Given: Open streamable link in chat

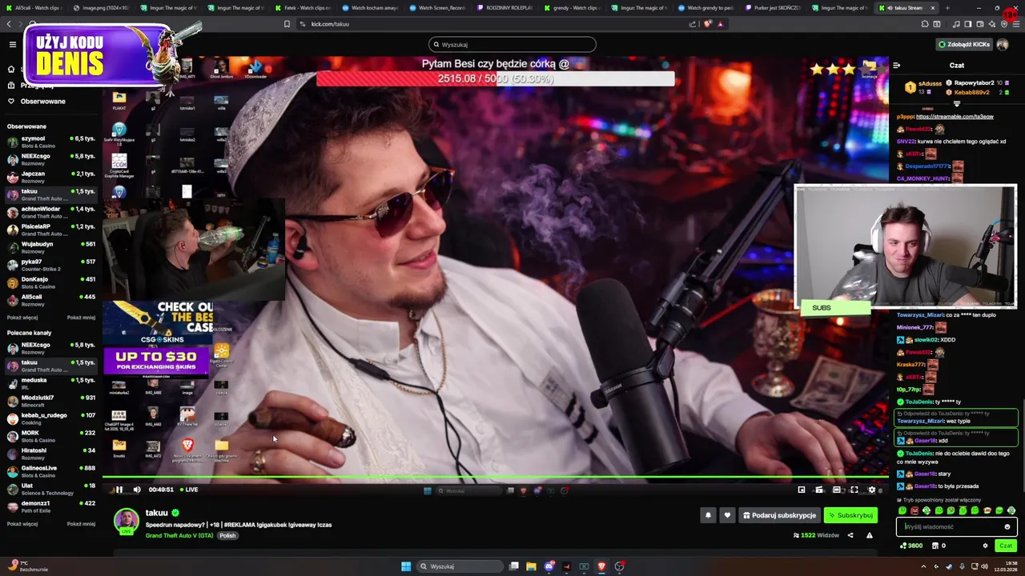Looking at the screenshot, I should [955, 117].
